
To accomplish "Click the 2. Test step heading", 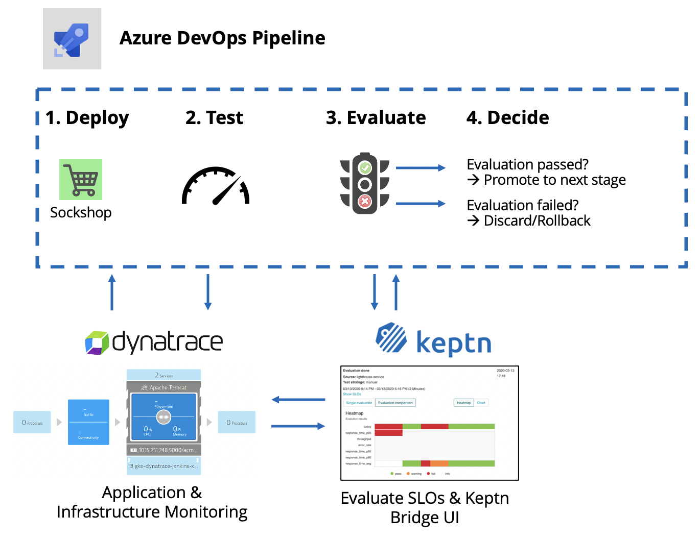I will click(x=214, y=118).
